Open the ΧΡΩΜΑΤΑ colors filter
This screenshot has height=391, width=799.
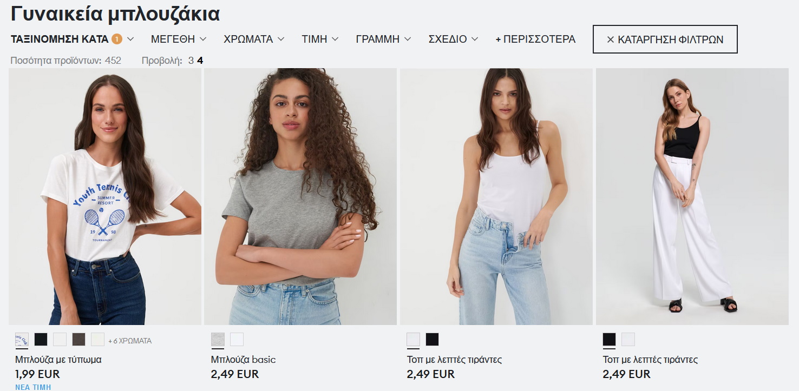[x=254, y=39]
